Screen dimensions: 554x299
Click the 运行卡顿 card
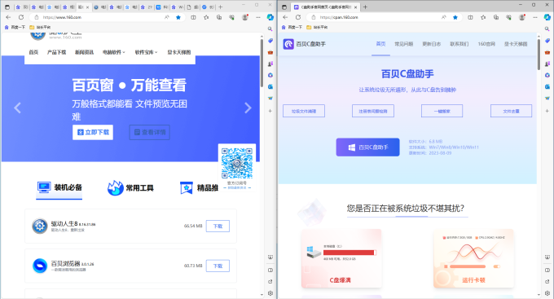click(473, 258)
